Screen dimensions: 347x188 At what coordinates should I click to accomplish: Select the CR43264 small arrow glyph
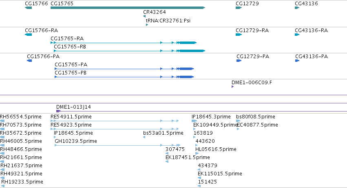[x=144, y=16]
